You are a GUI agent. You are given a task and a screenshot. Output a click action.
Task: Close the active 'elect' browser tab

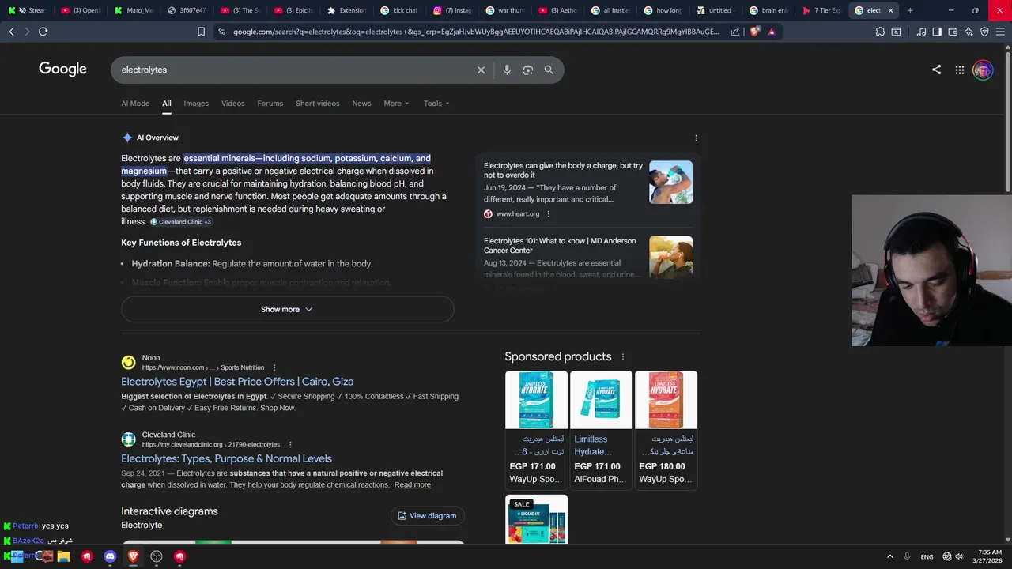tap(891, 10)
